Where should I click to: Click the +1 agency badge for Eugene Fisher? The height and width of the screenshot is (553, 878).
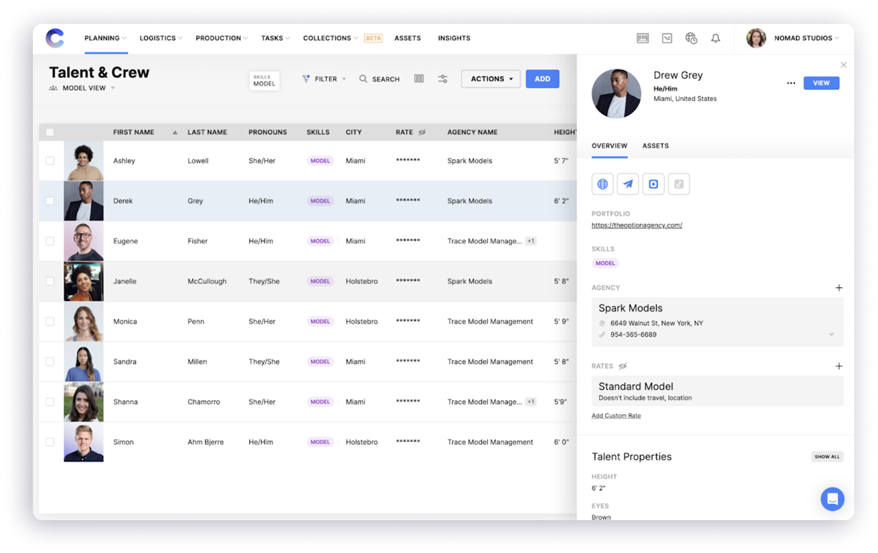pyautogui.click(x=531, y=241)
